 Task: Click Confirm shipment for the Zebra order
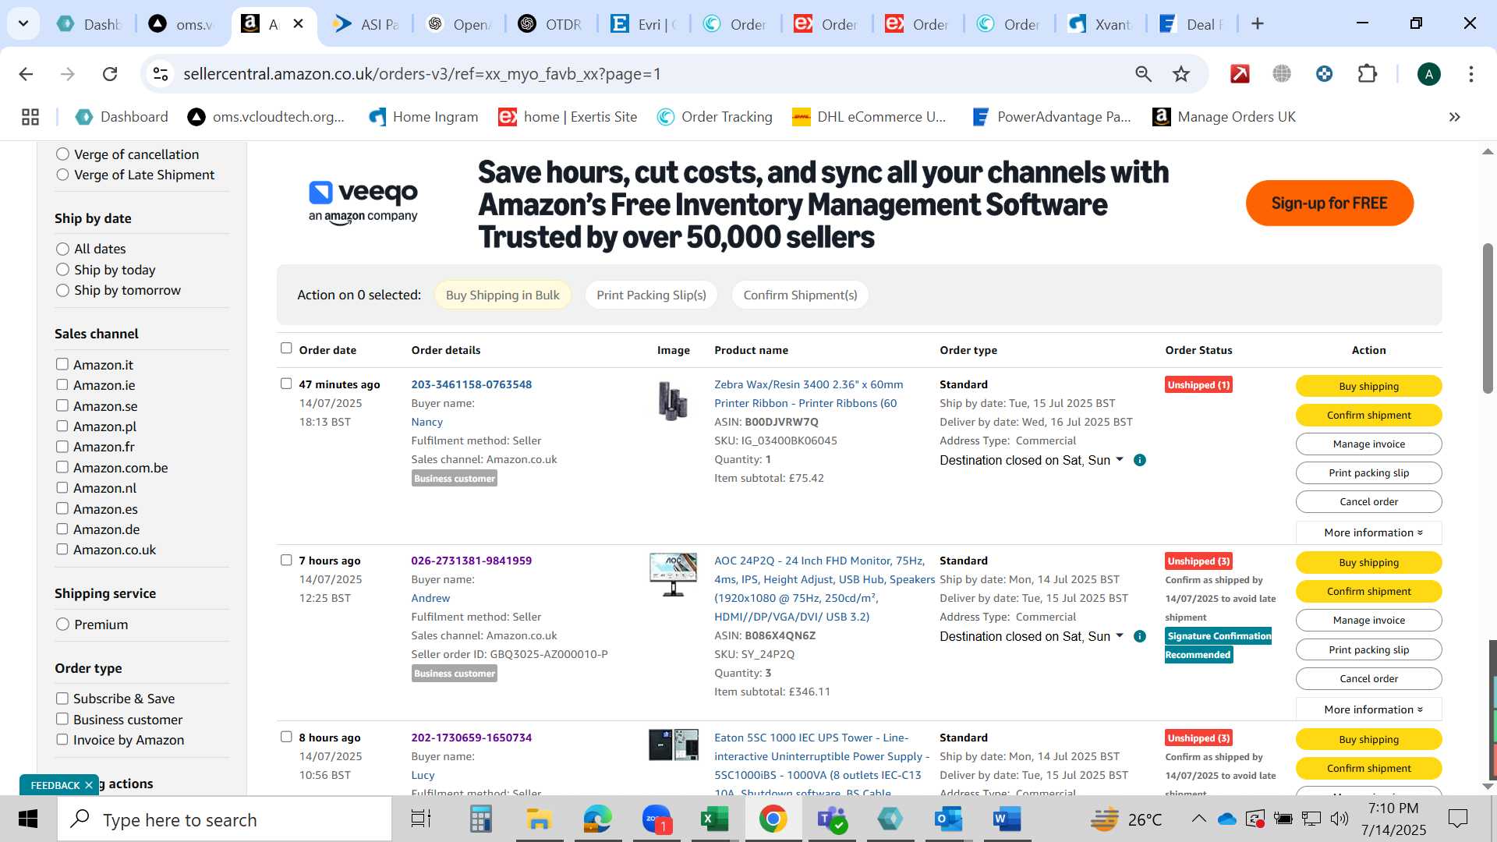coord(1368,415)
